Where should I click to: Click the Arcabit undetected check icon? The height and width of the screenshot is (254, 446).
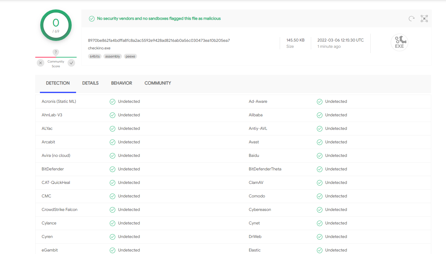113,142
